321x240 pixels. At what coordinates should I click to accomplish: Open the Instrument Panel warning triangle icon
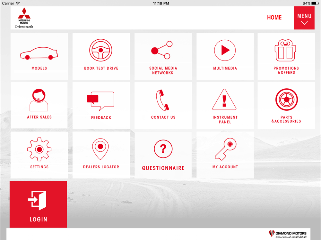224,100
